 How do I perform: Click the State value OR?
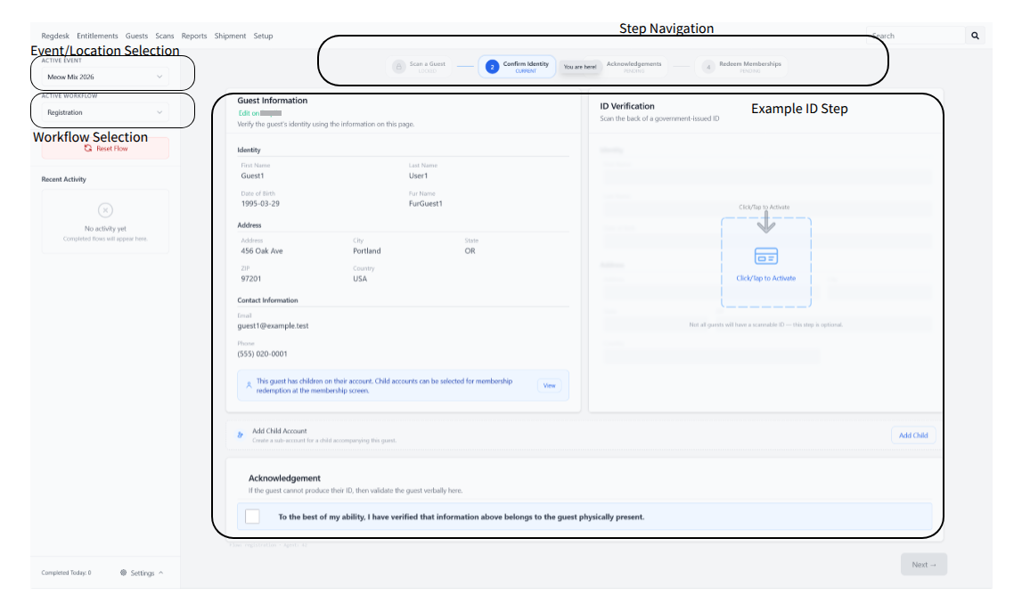pyautogui.click(x=470, y=251)
